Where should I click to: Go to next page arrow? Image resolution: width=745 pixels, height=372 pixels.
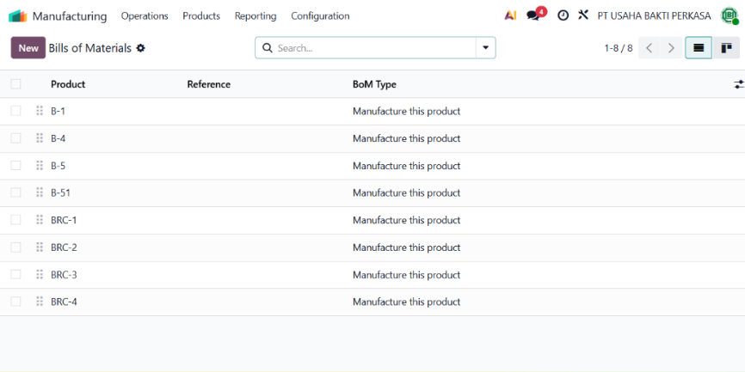(x=671, y=48)
